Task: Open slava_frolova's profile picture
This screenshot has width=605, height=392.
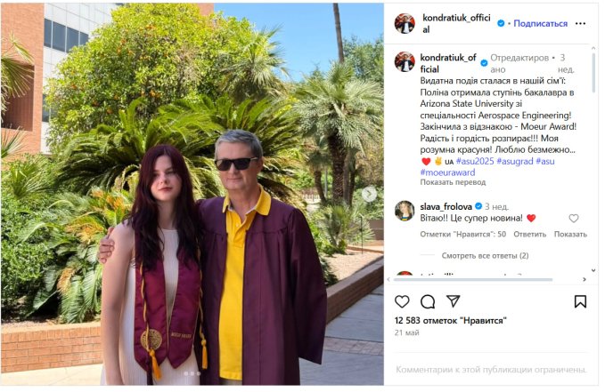Action: [405, 211]
